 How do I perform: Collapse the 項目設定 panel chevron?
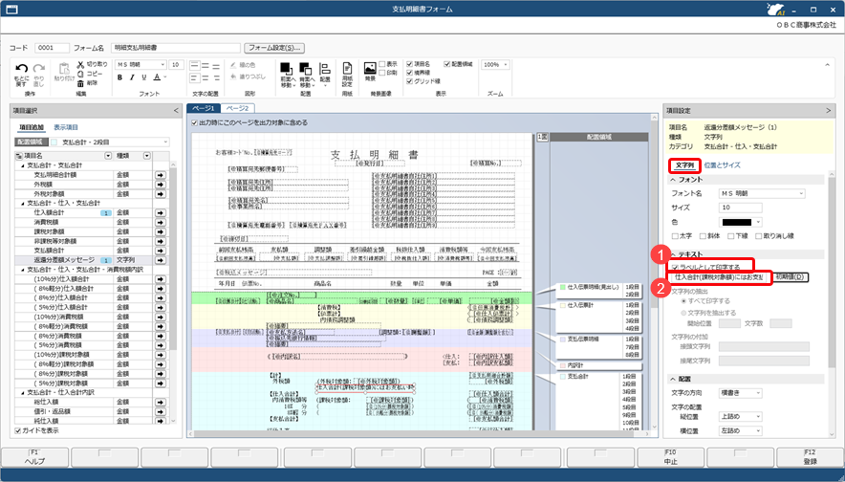coord(829,111)
